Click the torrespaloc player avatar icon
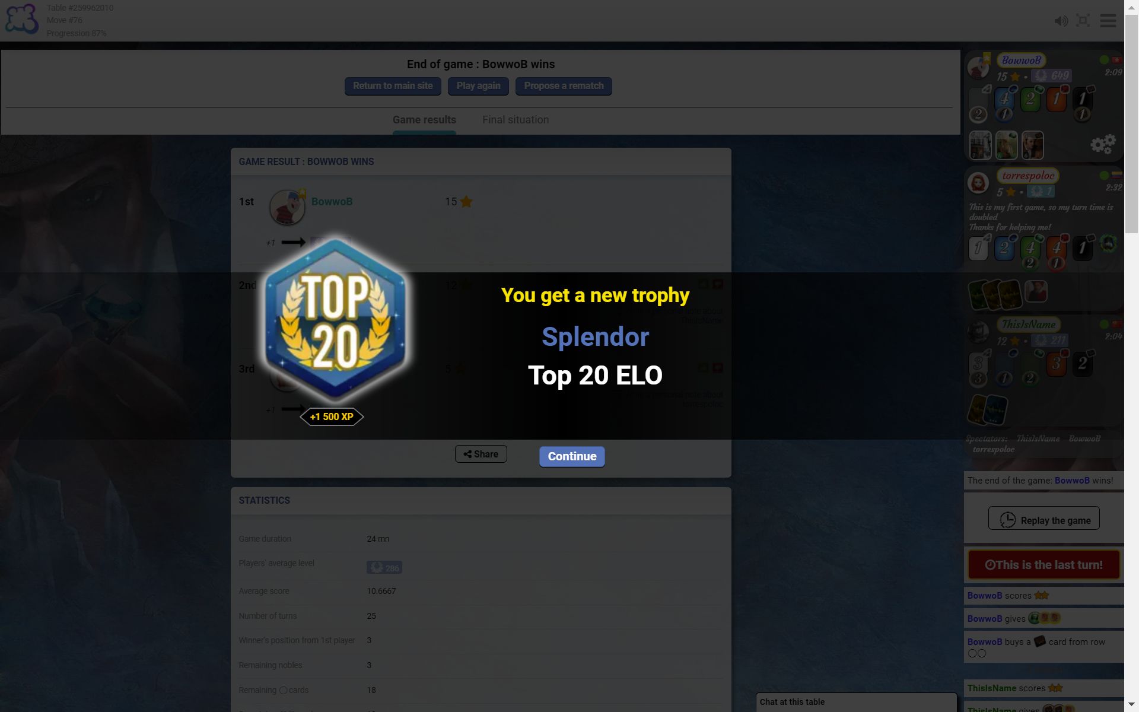Screen dimensions: 1139x712 pyautogui.click(x=979, y=182)
